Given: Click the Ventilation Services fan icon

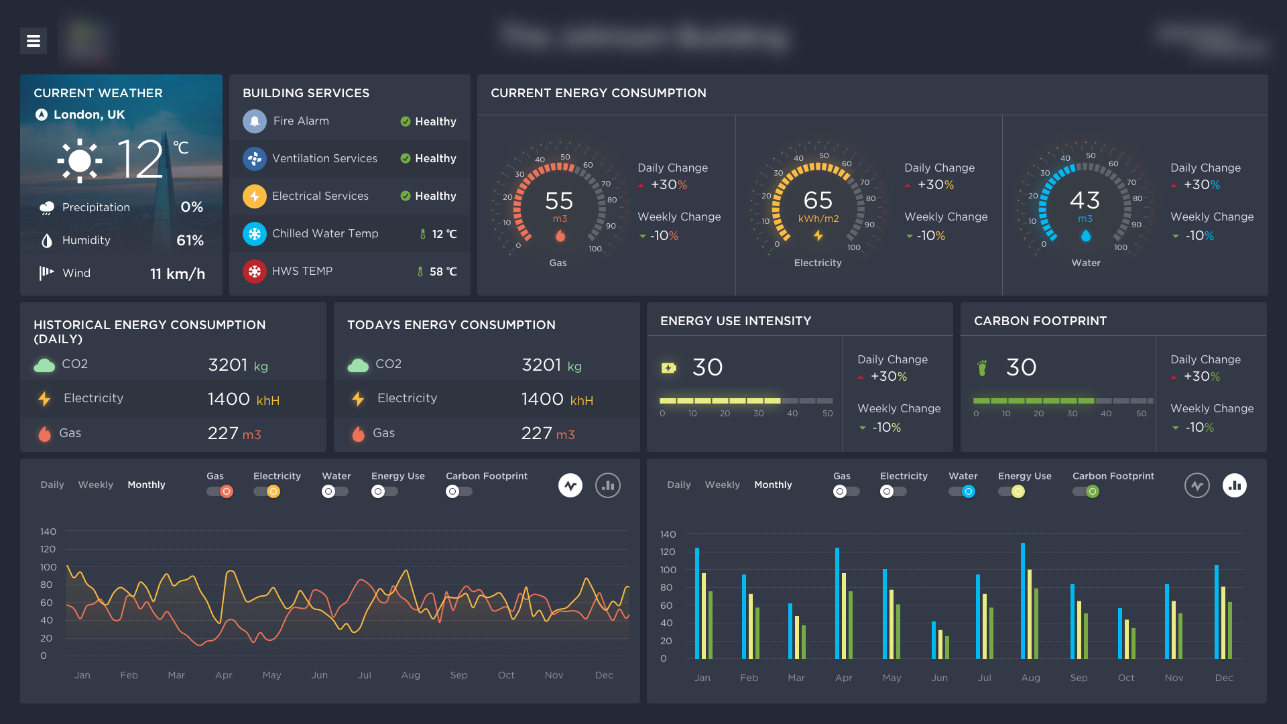Looking at the screenshot, I should (255, 159).
